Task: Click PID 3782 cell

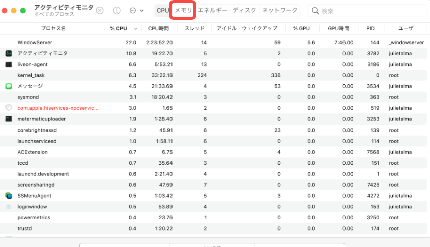Action: (373, 53)
